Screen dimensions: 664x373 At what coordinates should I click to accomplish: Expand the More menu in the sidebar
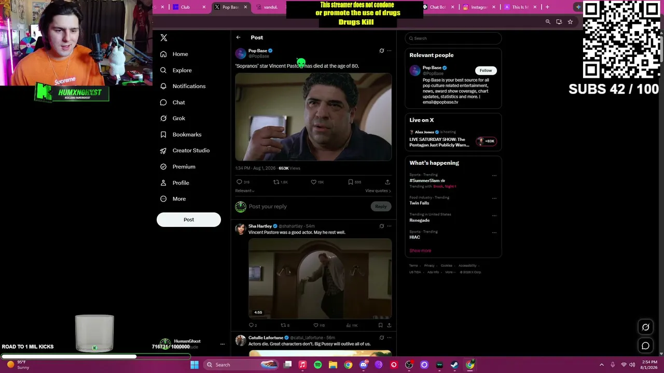click(x=173, y=198)
